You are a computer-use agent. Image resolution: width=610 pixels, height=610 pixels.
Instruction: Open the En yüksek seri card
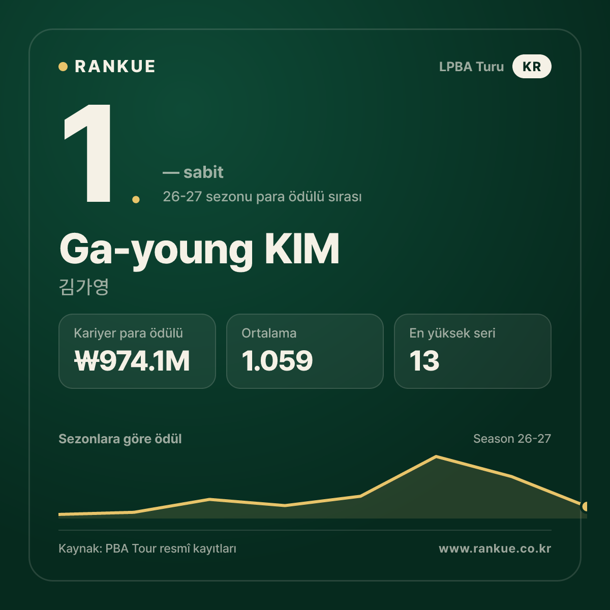click(473, 351)
